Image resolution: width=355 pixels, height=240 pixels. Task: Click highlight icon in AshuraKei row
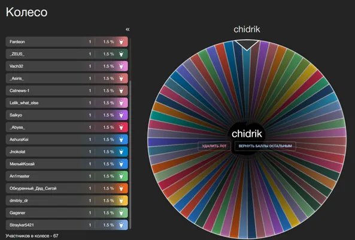pos(121,140)
